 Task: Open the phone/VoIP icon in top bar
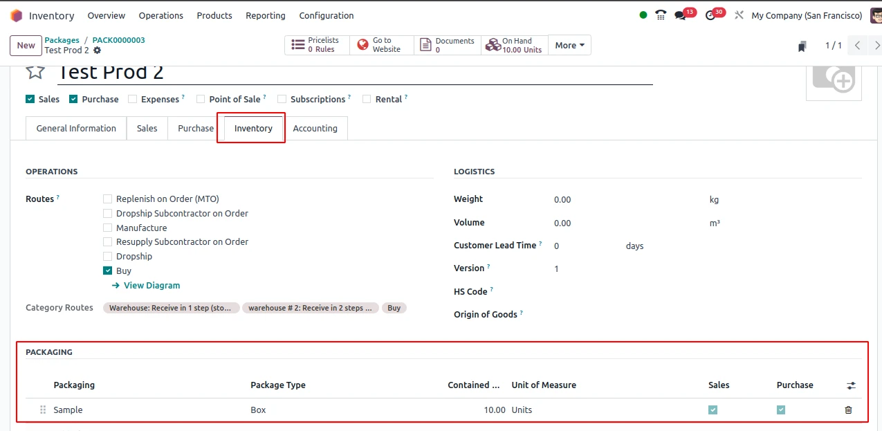(x=661, y=15)
